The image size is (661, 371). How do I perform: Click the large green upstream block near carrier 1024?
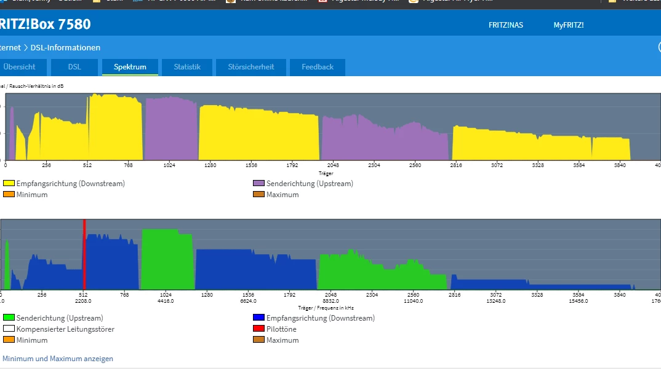[x=167, y=260]
